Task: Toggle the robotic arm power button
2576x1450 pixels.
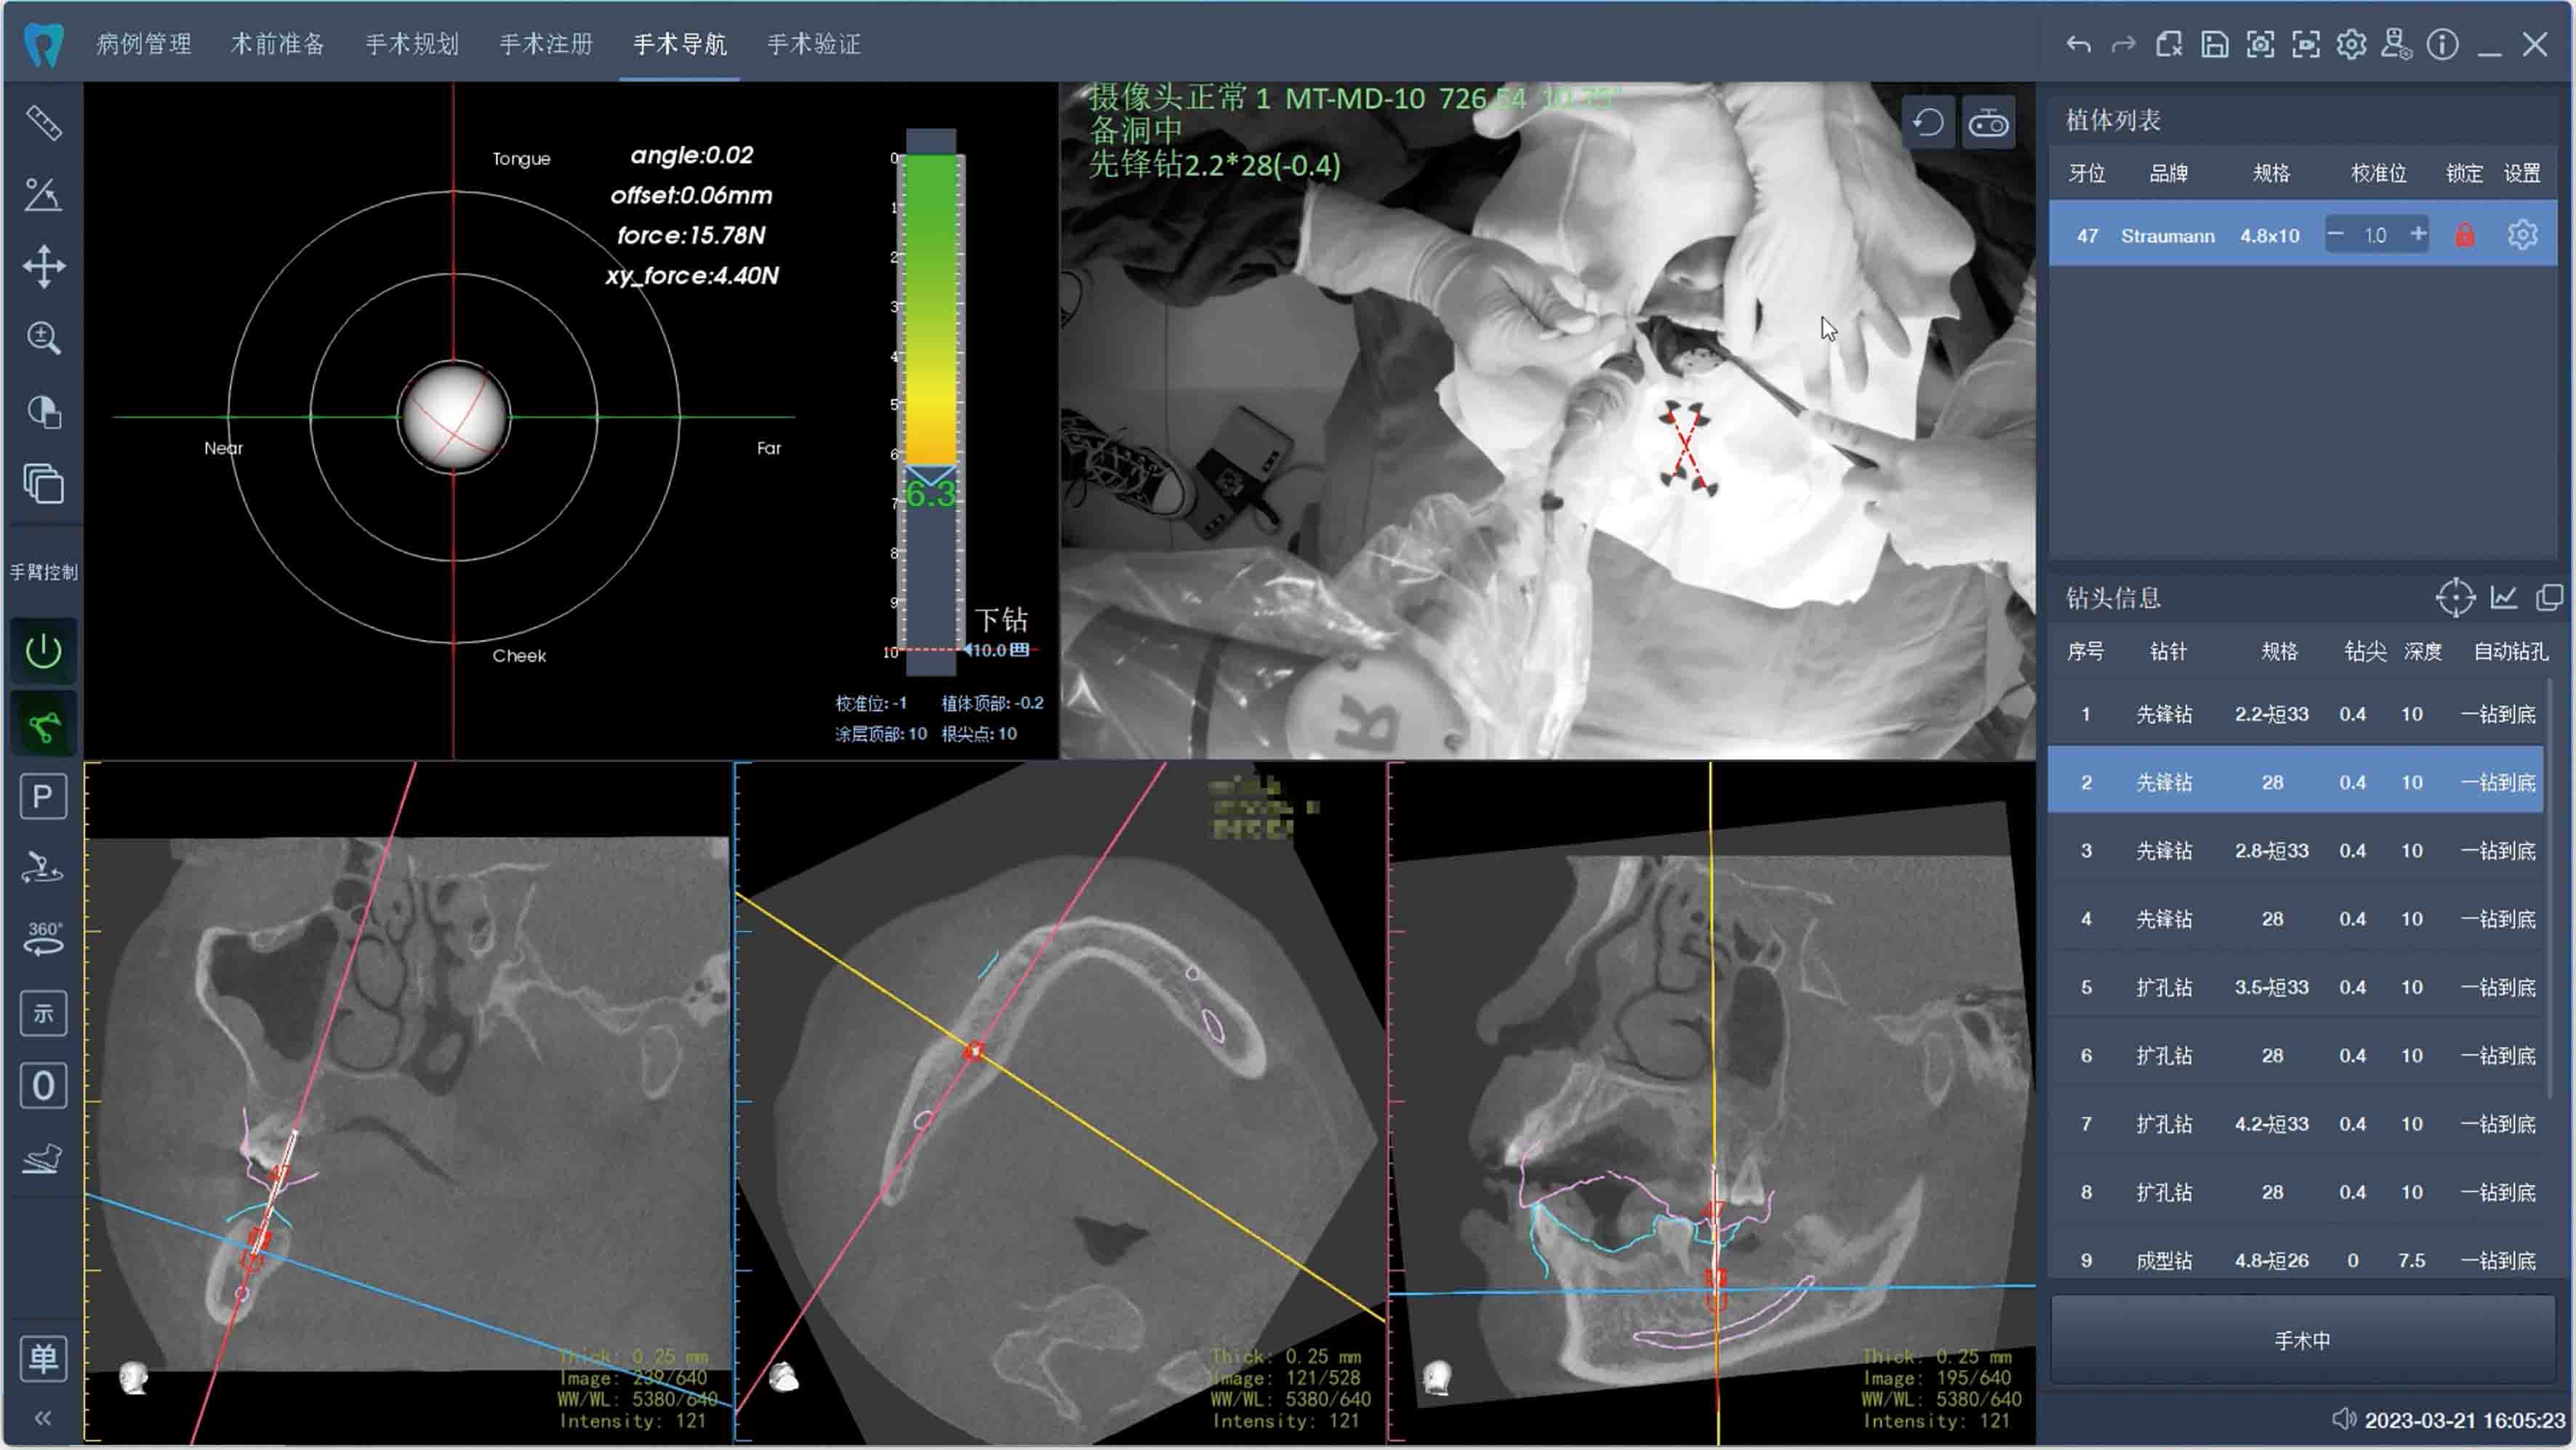Action: tap(43, 651)
